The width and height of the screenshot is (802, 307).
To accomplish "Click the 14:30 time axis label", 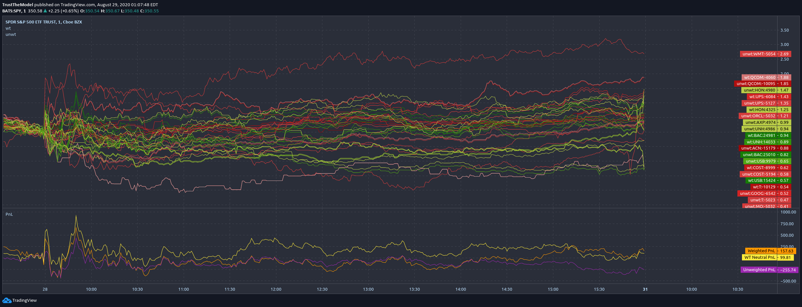I will tap(507, 289).
